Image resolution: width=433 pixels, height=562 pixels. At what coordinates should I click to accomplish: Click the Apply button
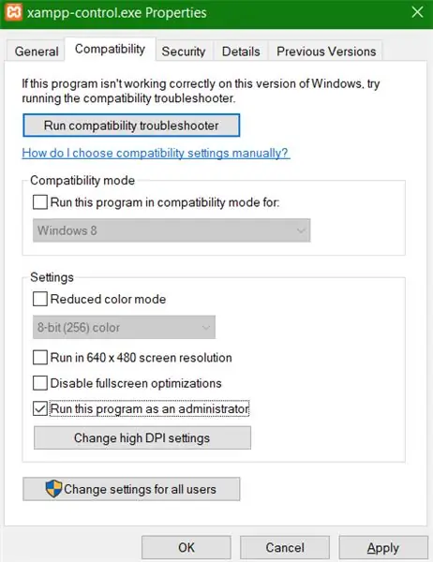[383, 547]
